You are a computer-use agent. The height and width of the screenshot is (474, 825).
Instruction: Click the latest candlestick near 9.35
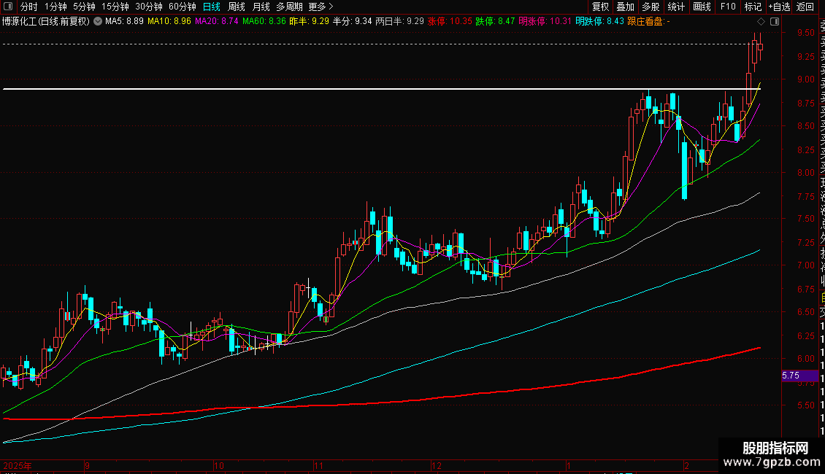[760, 46]
